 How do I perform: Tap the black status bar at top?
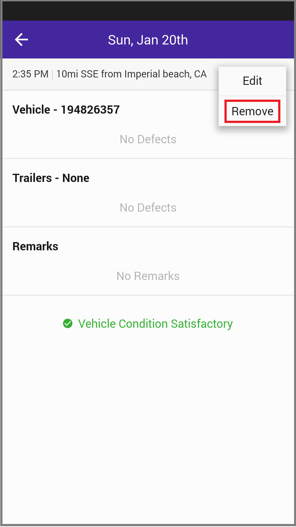148,10
